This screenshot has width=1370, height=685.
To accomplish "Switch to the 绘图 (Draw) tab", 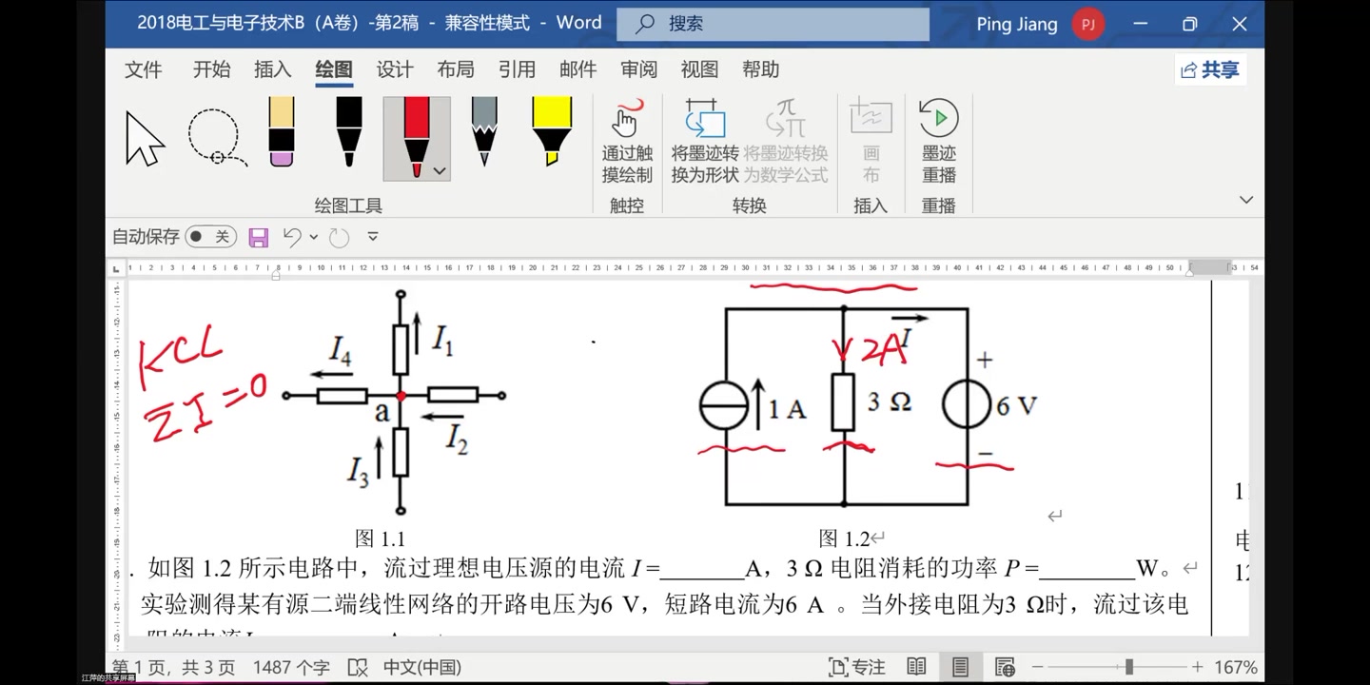I will 334,69.
